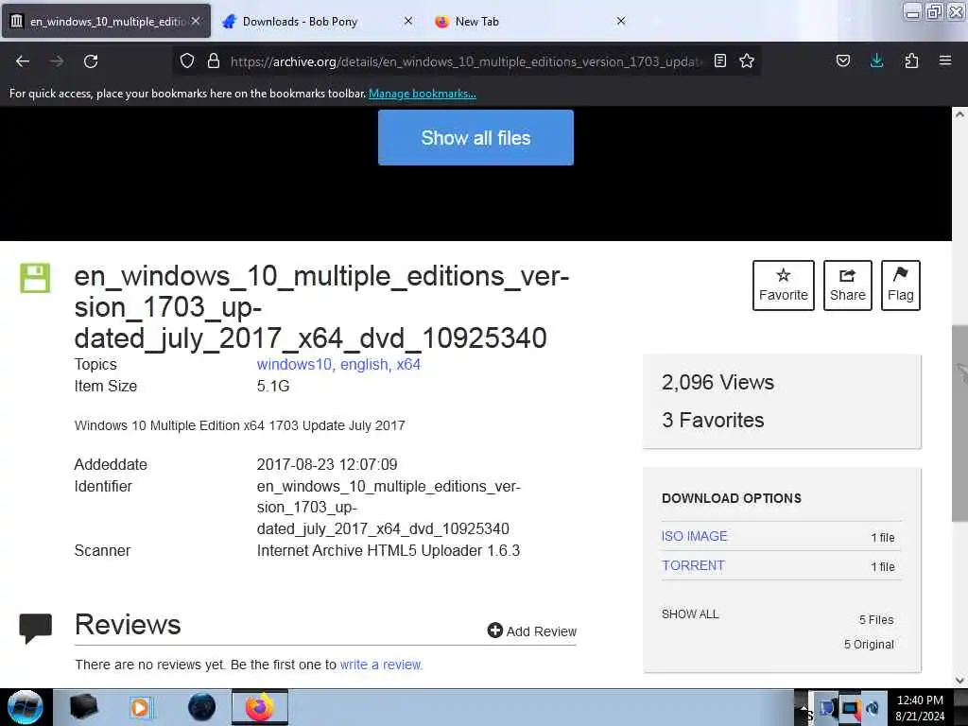Click the Internet Archive HTML5 Uploader 1.6.3 text
Viewport: 968px width, 726px height.
click(389, 551)
